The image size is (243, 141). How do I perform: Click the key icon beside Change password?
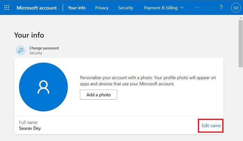point(20,50)
